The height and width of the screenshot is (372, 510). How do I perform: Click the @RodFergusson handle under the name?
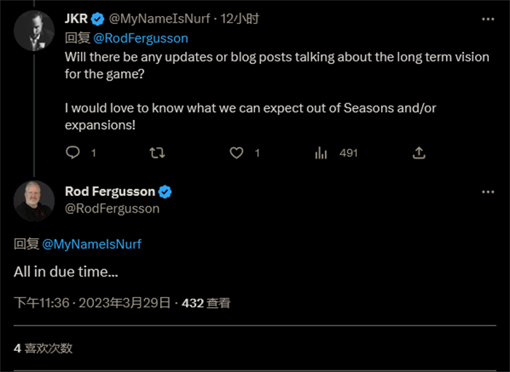[112, 209]
